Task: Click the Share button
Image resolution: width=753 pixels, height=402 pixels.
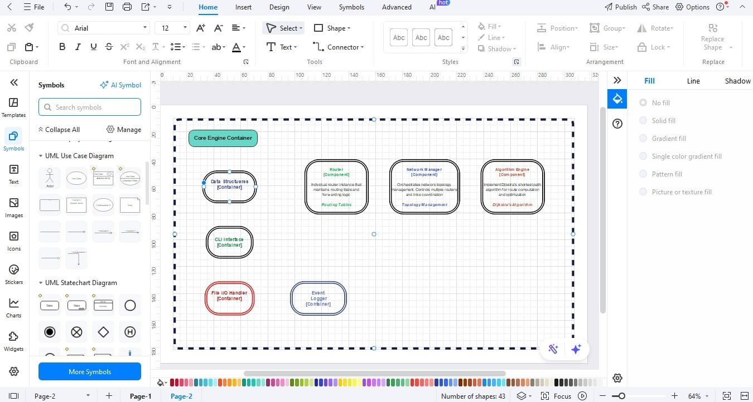Action: pos(655,7)
